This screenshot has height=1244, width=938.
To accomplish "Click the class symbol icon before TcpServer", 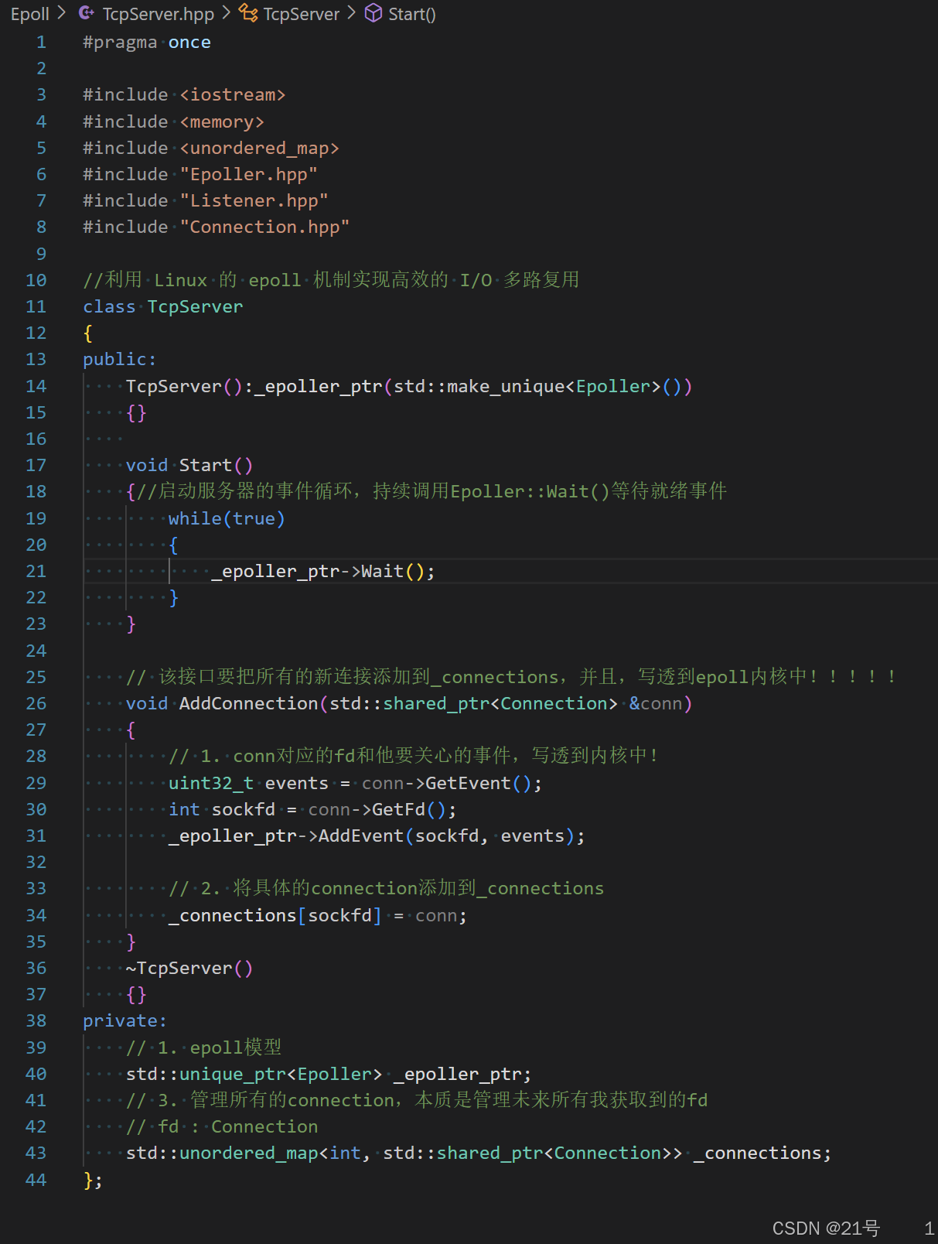I will coord(248,13).
